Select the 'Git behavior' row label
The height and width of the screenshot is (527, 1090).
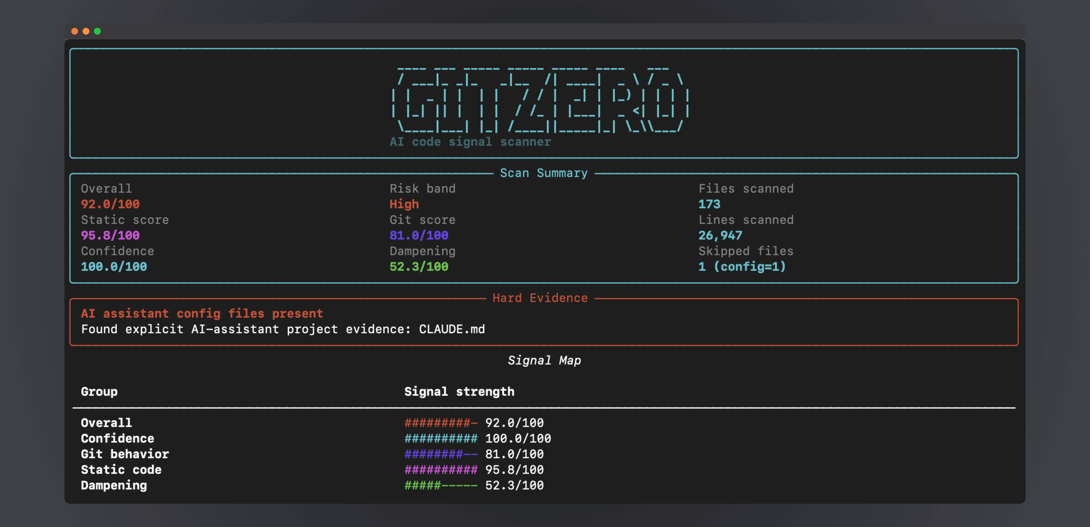point(125,454)
